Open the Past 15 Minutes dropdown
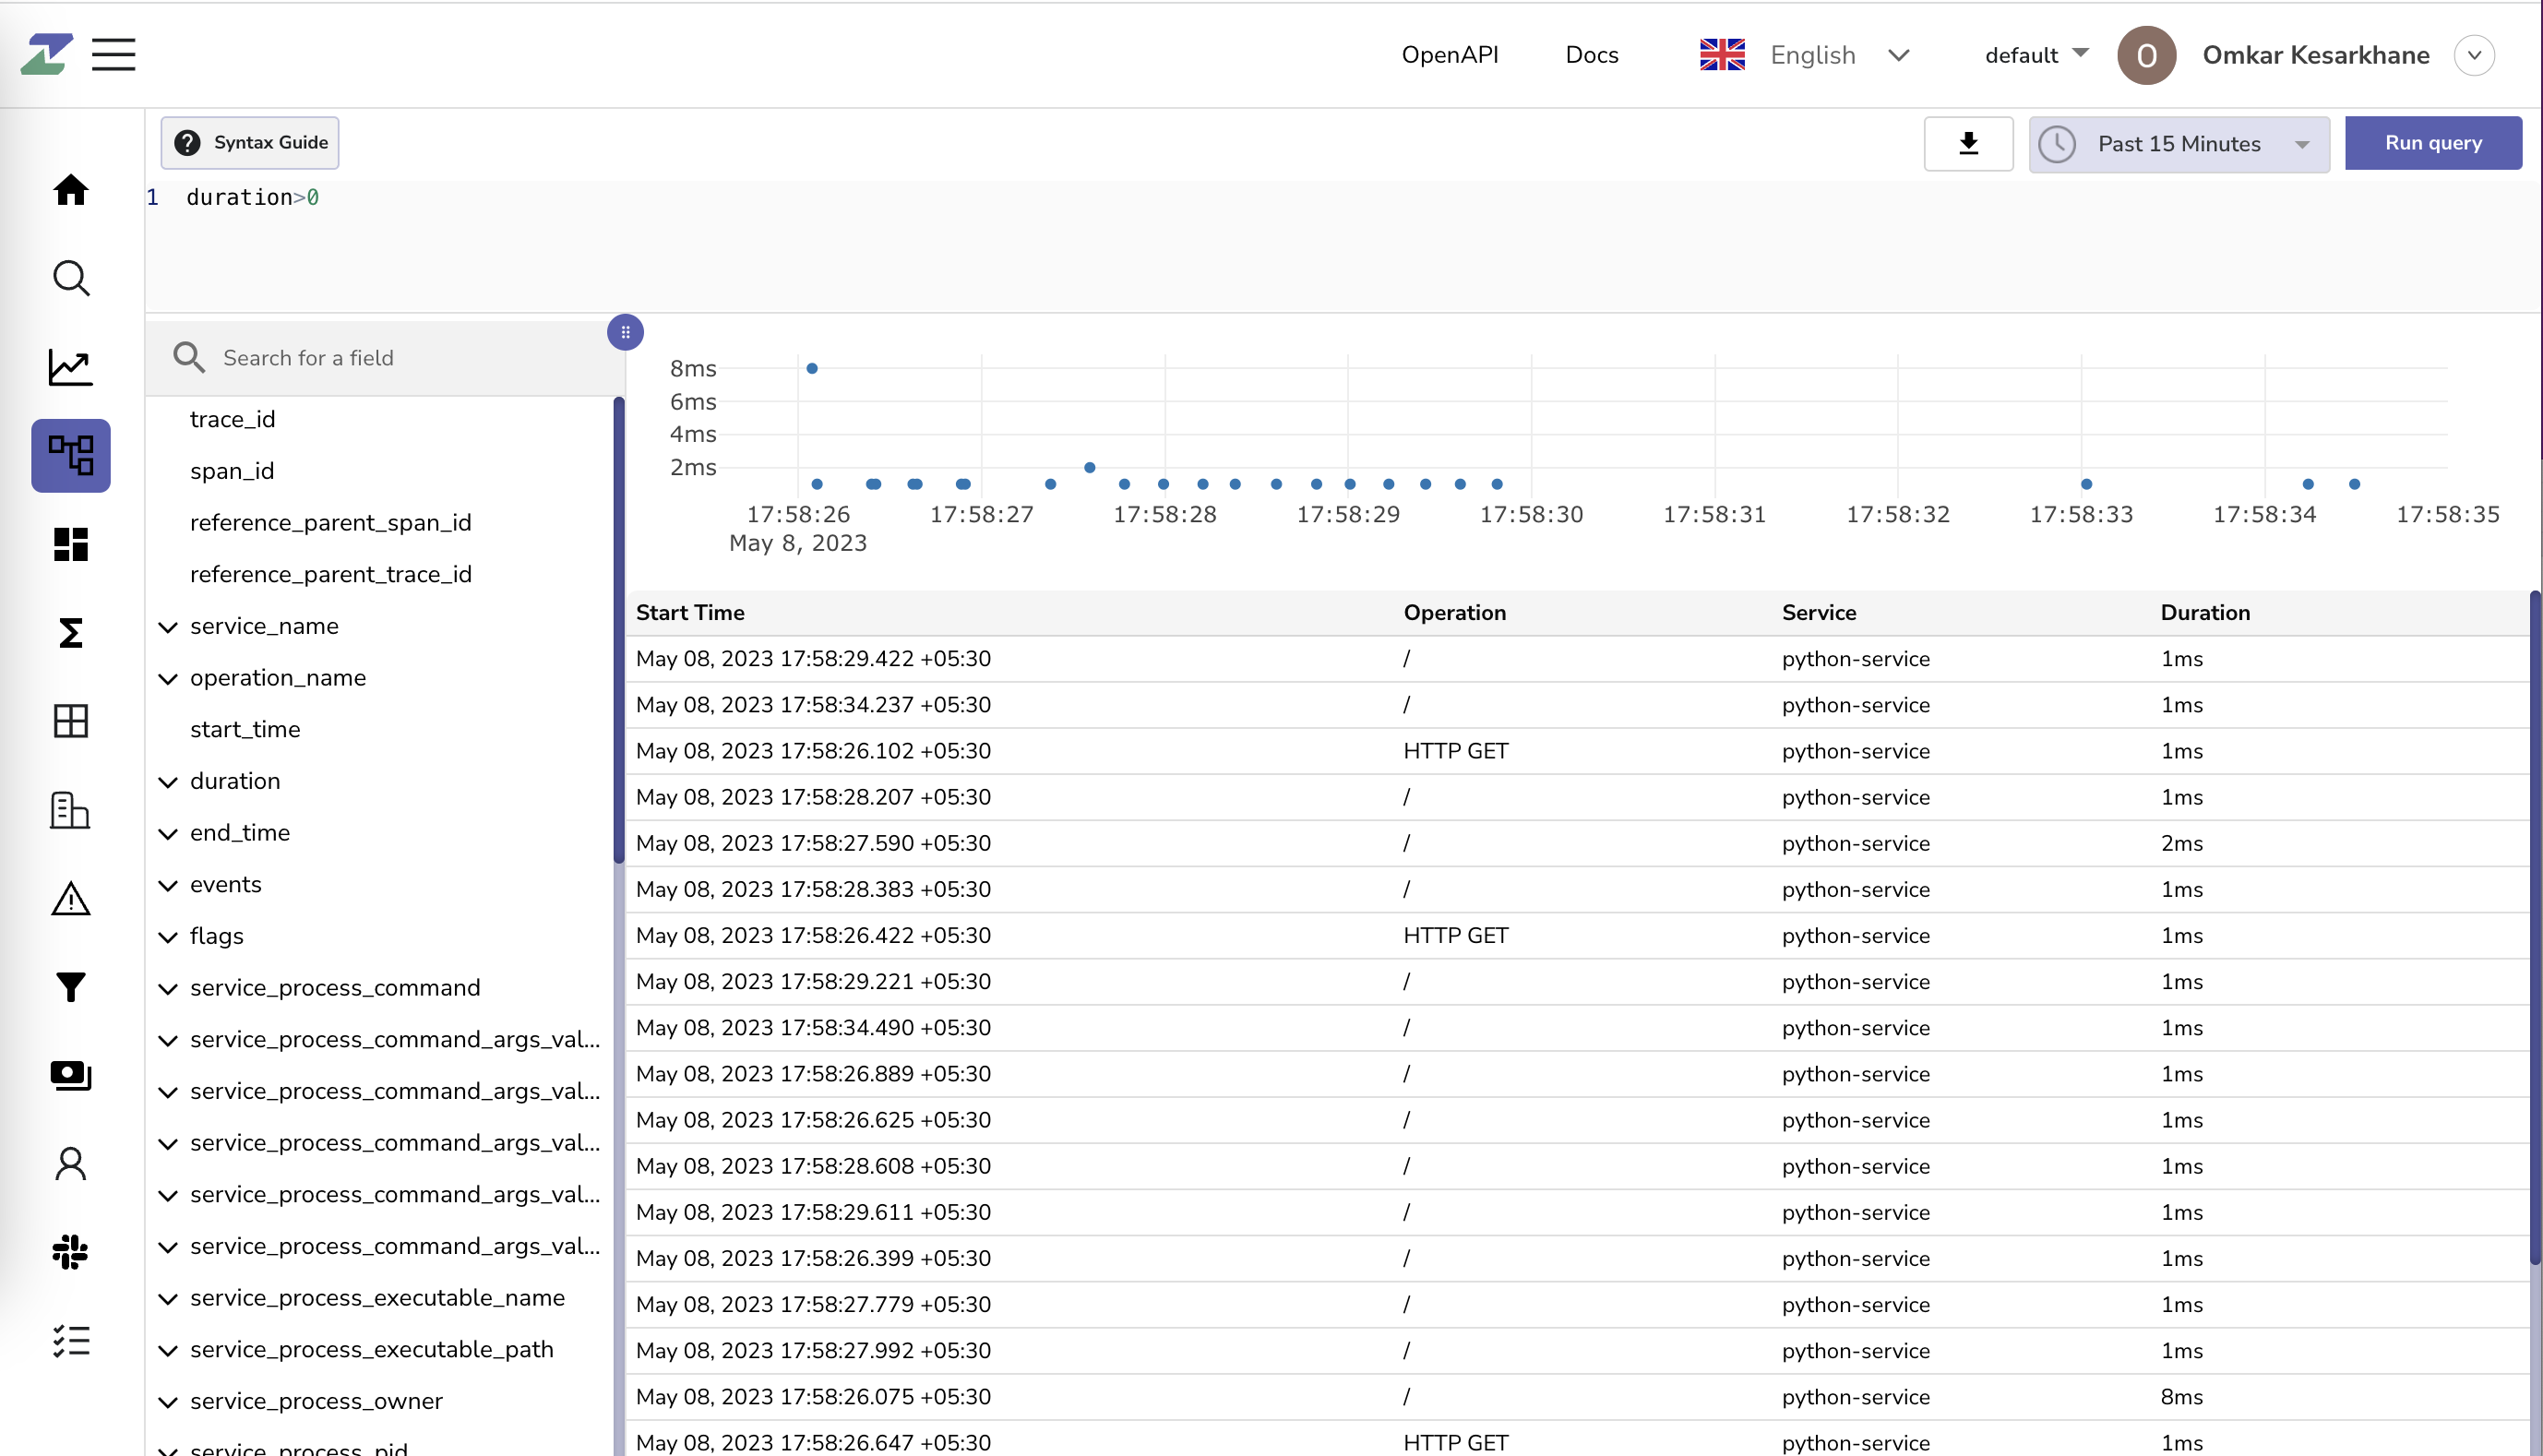 2179,144
